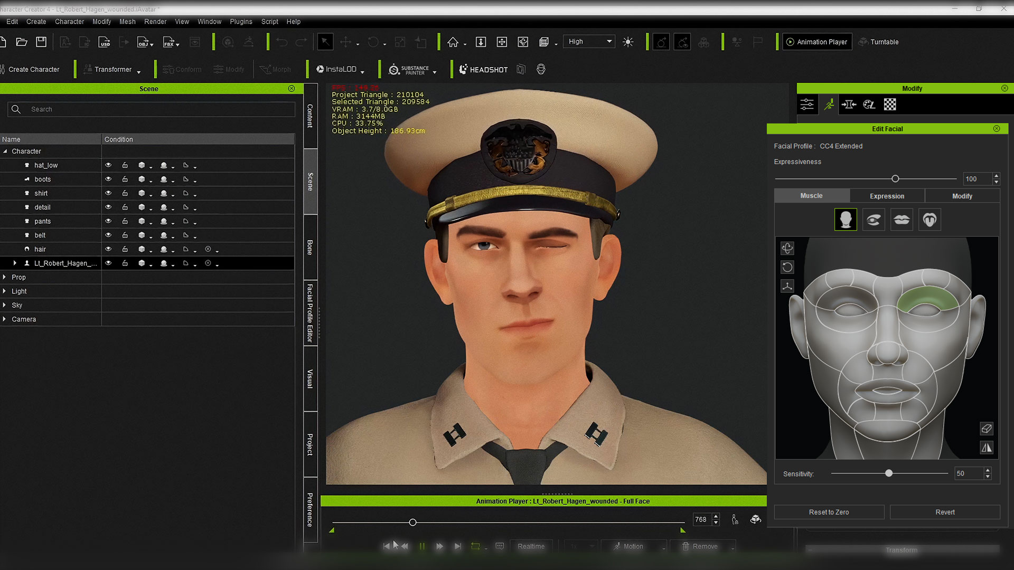Toggle the sun lighting icon
The width and height of the screenshot is (1014, 570).
pyautogui.click(x=628, y=42)
